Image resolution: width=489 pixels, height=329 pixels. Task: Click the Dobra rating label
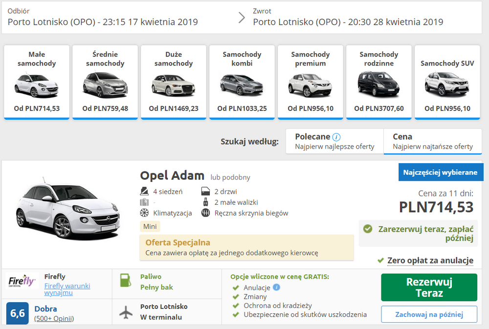(45, 309)
